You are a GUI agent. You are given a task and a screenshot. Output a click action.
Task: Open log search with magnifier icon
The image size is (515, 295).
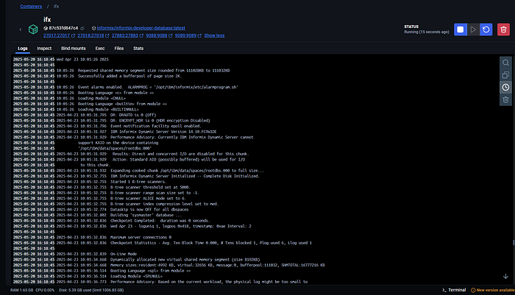coord(505,63)
